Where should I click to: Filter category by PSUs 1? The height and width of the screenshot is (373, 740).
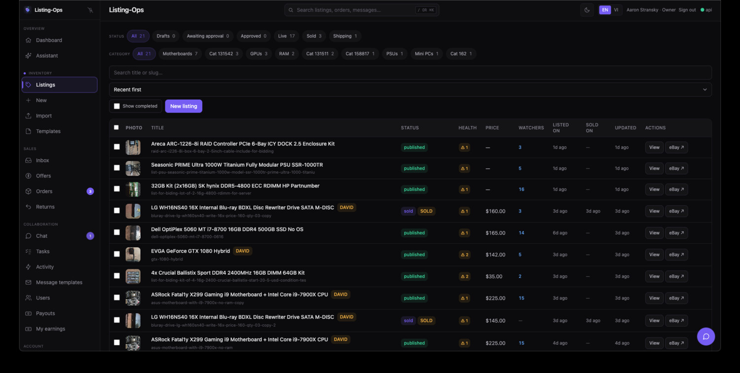tap(395, 54)
